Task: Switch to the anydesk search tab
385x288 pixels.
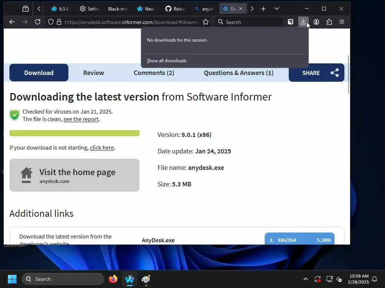Action: [204, 9]
